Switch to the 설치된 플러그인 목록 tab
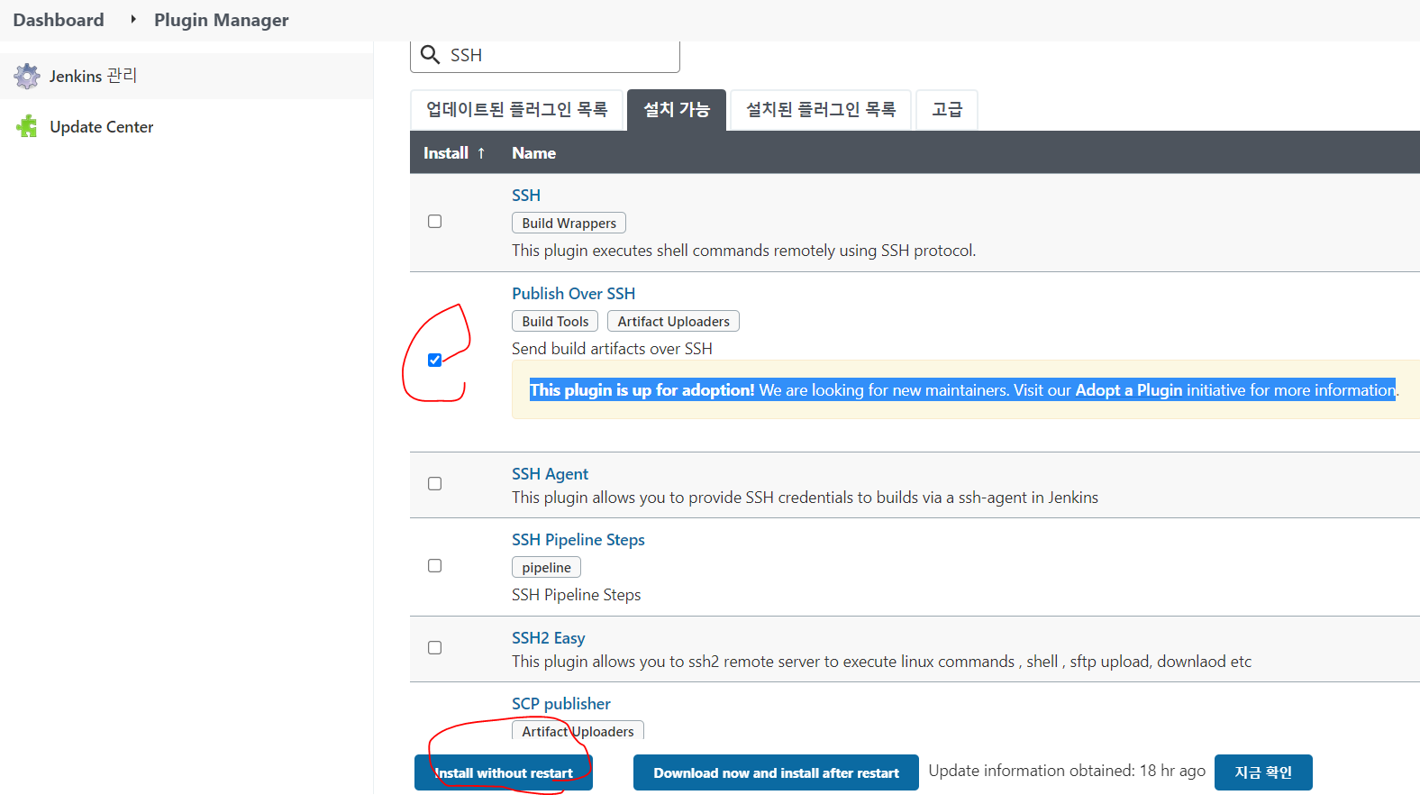This screenshot has width=1420, height=795. click(821, 110)
